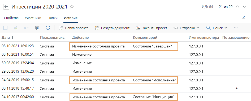Screen dimensions: 251x101
Task: Click the undo changes arrow icon
Action: 27,28
